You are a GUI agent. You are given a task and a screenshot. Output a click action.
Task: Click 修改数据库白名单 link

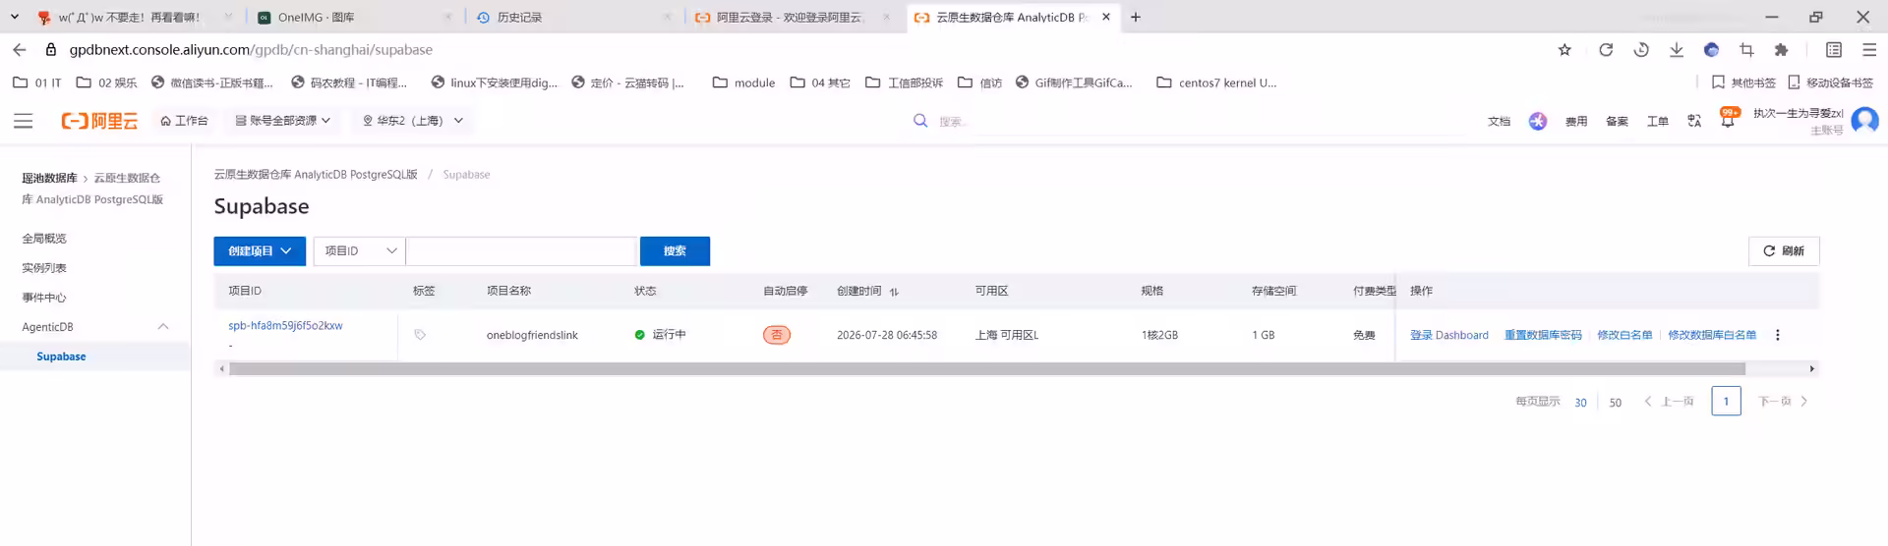[x=1712, y=335]
